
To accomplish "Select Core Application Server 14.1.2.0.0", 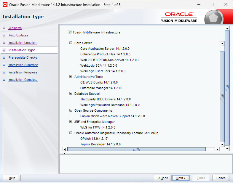I will (105, 49).
